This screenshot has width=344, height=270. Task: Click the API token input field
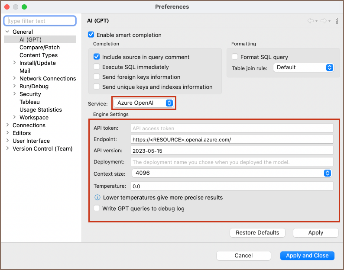coord(232,128)
